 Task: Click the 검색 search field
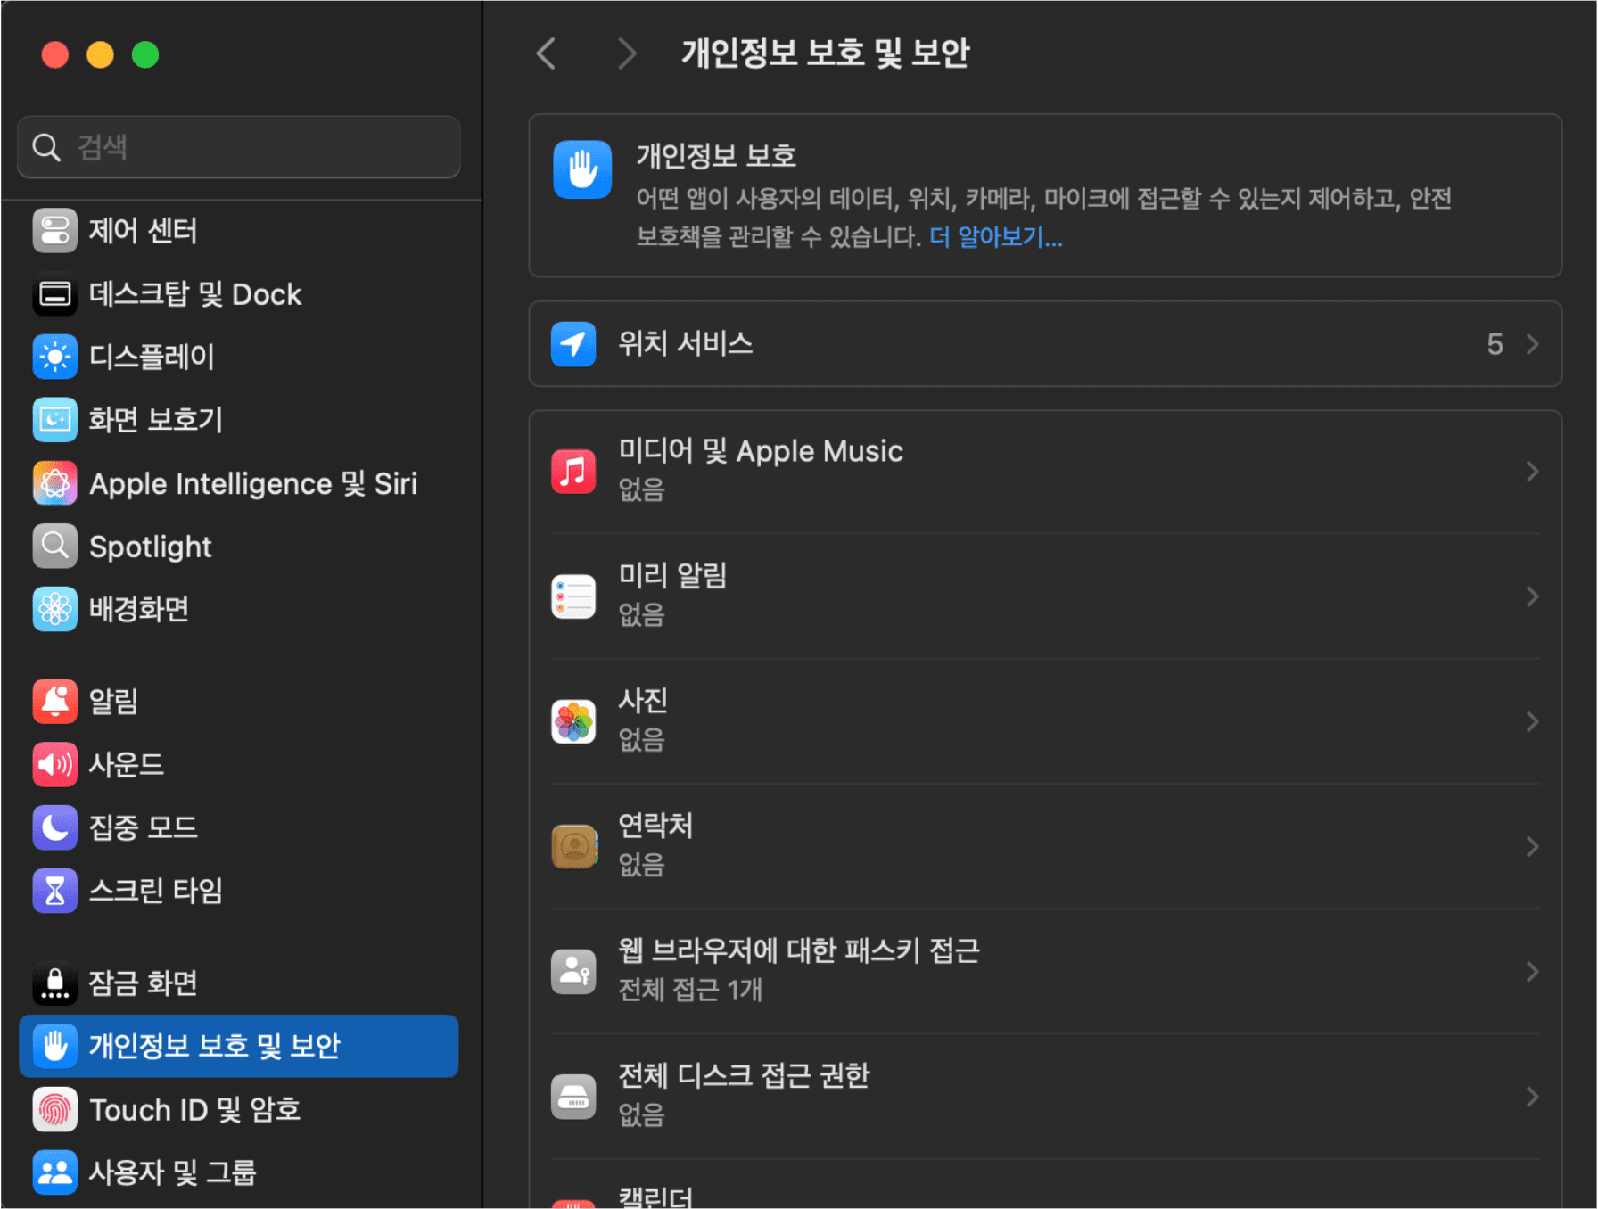tap(237, 147)
